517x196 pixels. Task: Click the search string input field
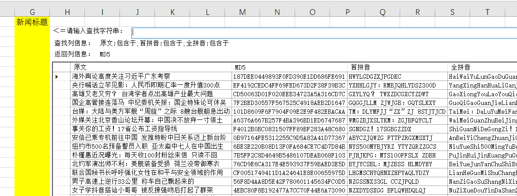[324, 33]
